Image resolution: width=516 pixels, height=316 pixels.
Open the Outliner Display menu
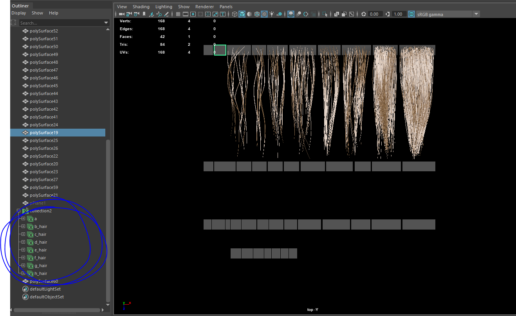(19, 13)
